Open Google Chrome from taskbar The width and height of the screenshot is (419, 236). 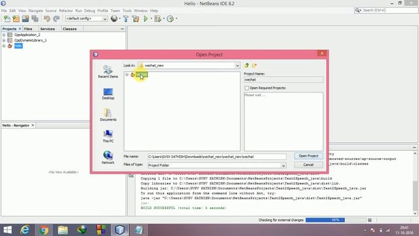point(44,230)
